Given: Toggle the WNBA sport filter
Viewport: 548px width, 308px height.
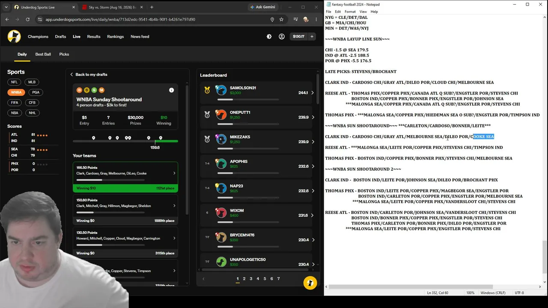Looking at the screenshot, I should (x=16, y=92).
